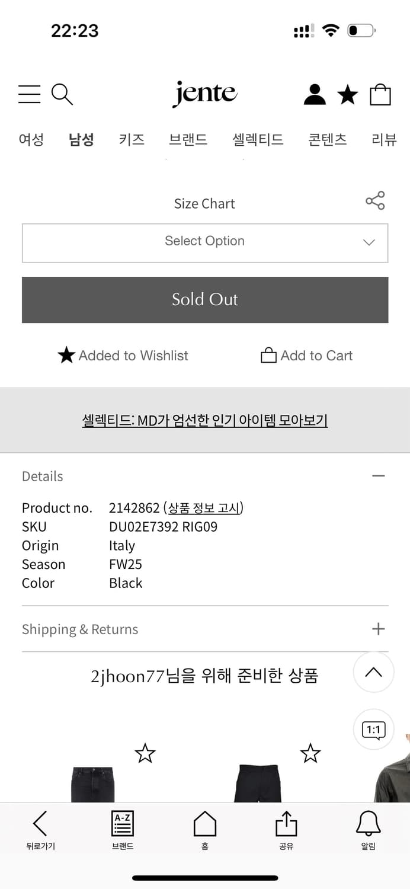
Task: Select the 브랜드 menu item
Action: tap(189, 140)
